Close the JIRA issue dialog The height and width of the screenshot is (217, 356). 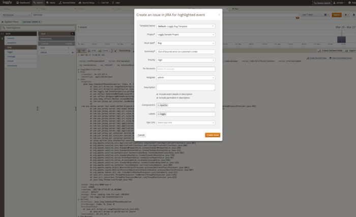pos(219,15)
